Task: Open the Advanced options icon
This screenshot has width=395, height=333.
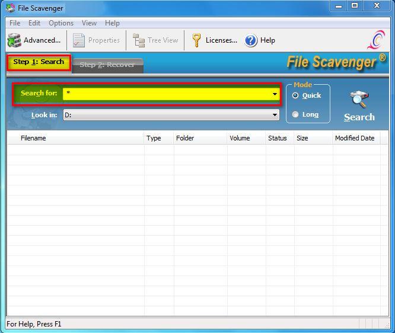Action: [x=14, y=40]
